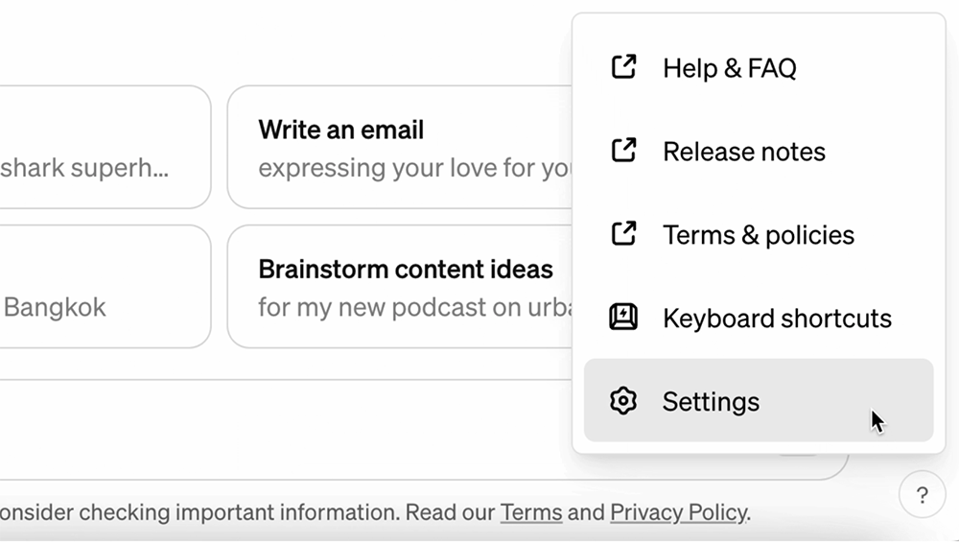Open the Terms link in the footer
Viewport: 959px width, 544px height.
click(531, 512)
